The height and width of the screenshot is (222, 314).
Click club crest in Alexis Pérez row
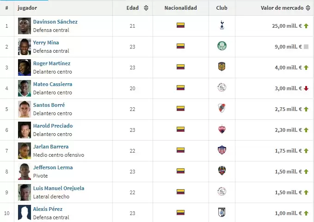click(x=222, y=213)
